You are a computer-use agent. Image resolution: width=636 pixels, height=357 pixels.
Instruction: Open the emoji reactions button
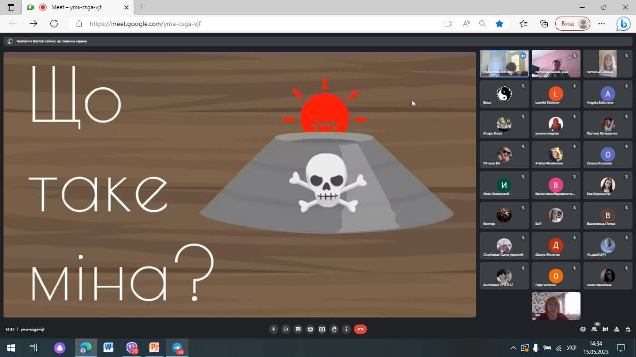pyautogui.click(x=310, y=329)
